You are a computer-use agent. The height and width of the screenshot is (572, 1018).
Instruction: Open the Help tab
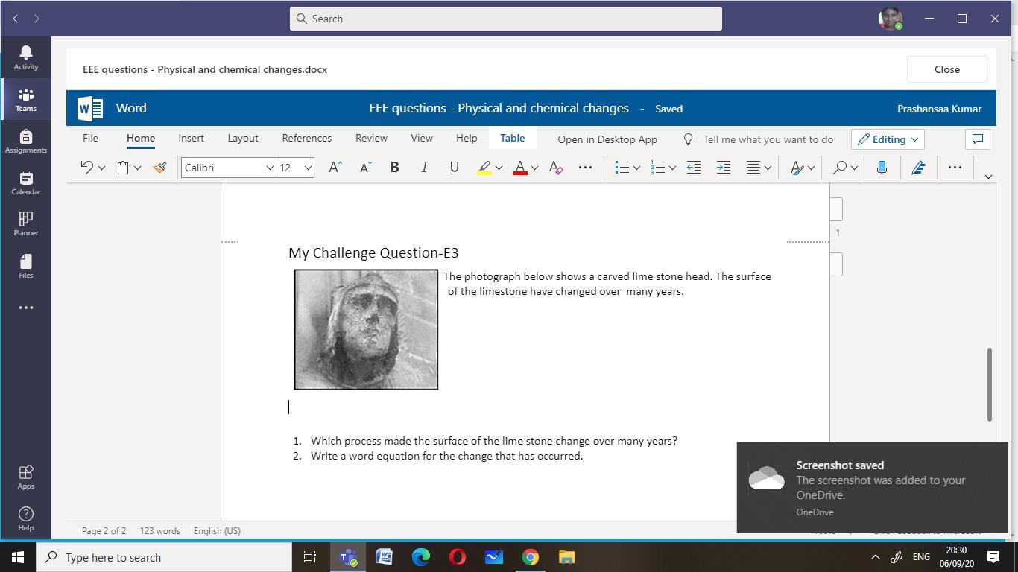(x=467, y=139)
